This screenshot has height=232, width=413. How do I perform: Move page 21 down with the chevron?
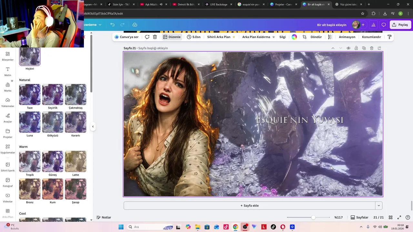coord(340,48)
